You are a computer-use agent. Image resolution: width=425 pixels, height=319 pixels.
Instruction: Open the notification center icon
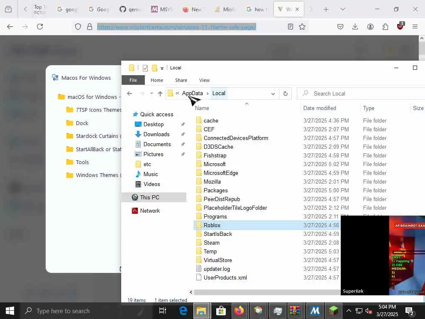(410, 311)
